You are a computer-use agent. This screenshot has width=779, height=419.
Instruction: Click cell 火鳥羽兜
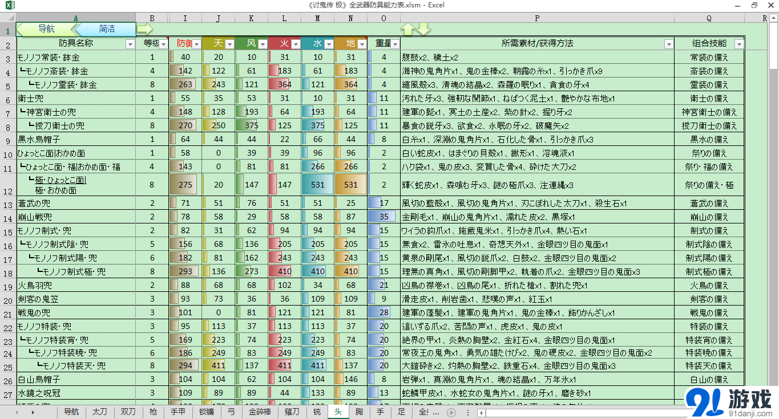point(76,286)
